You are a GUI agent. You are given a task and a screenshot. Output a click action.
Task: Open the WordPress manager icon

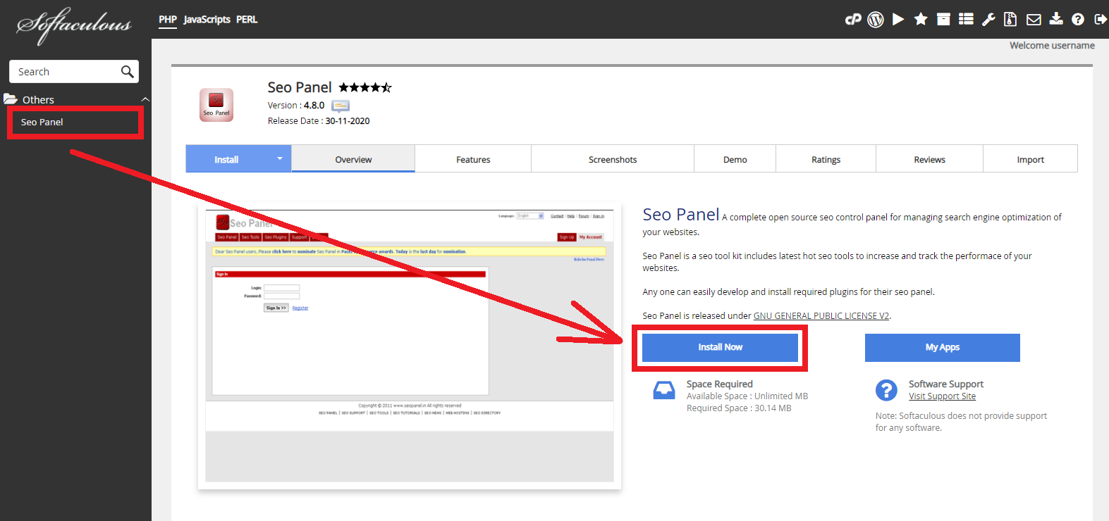(876, 20)
